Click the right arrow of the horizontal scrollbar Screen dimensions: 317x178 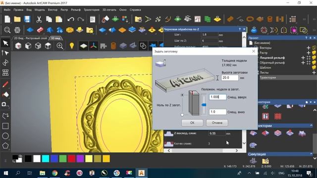pos(237,150)
